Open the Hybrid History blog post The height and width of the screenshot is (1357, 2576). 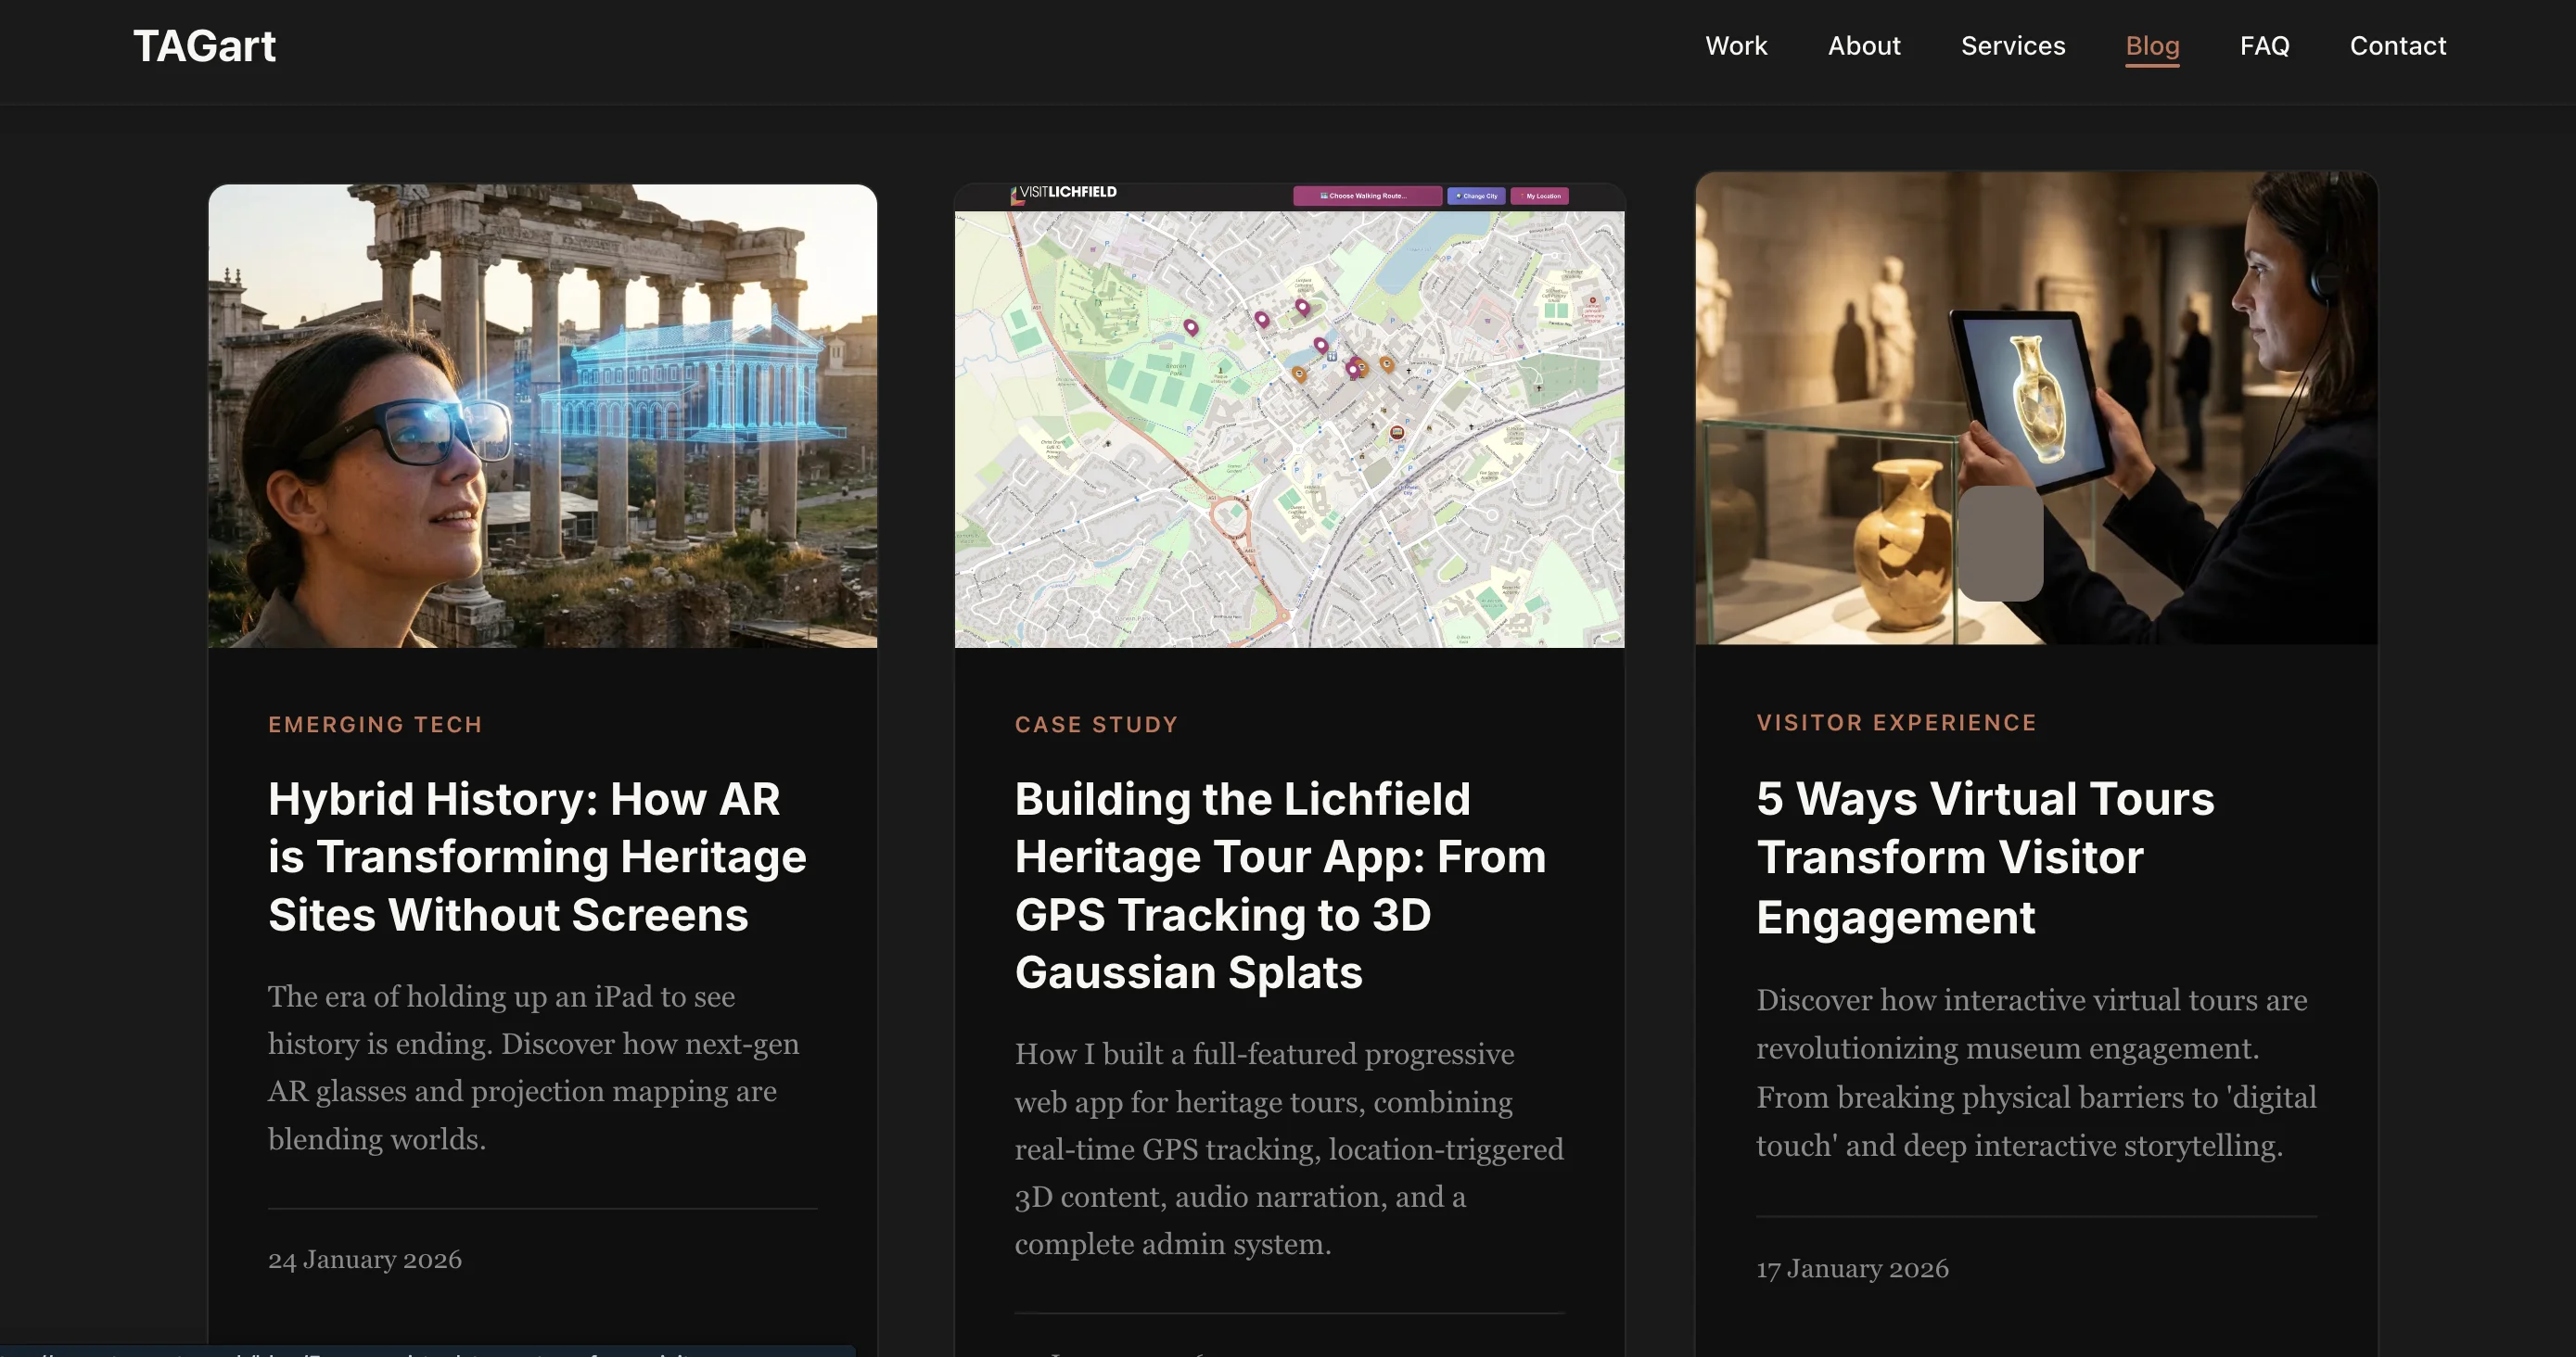coord(537,856)
